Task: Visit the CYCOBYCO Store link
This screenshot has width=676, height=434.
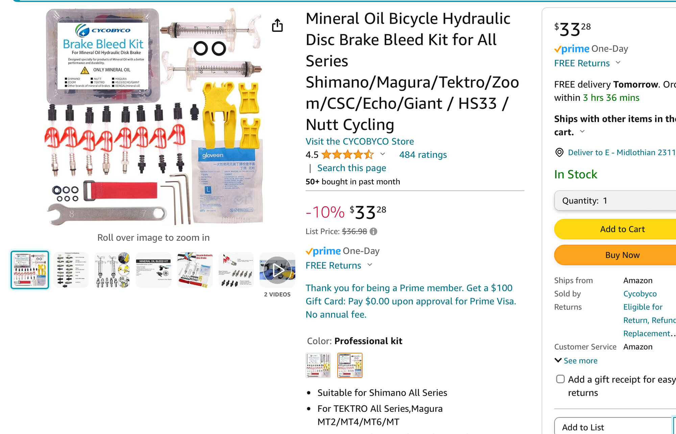Action: (x=359, y=141)
